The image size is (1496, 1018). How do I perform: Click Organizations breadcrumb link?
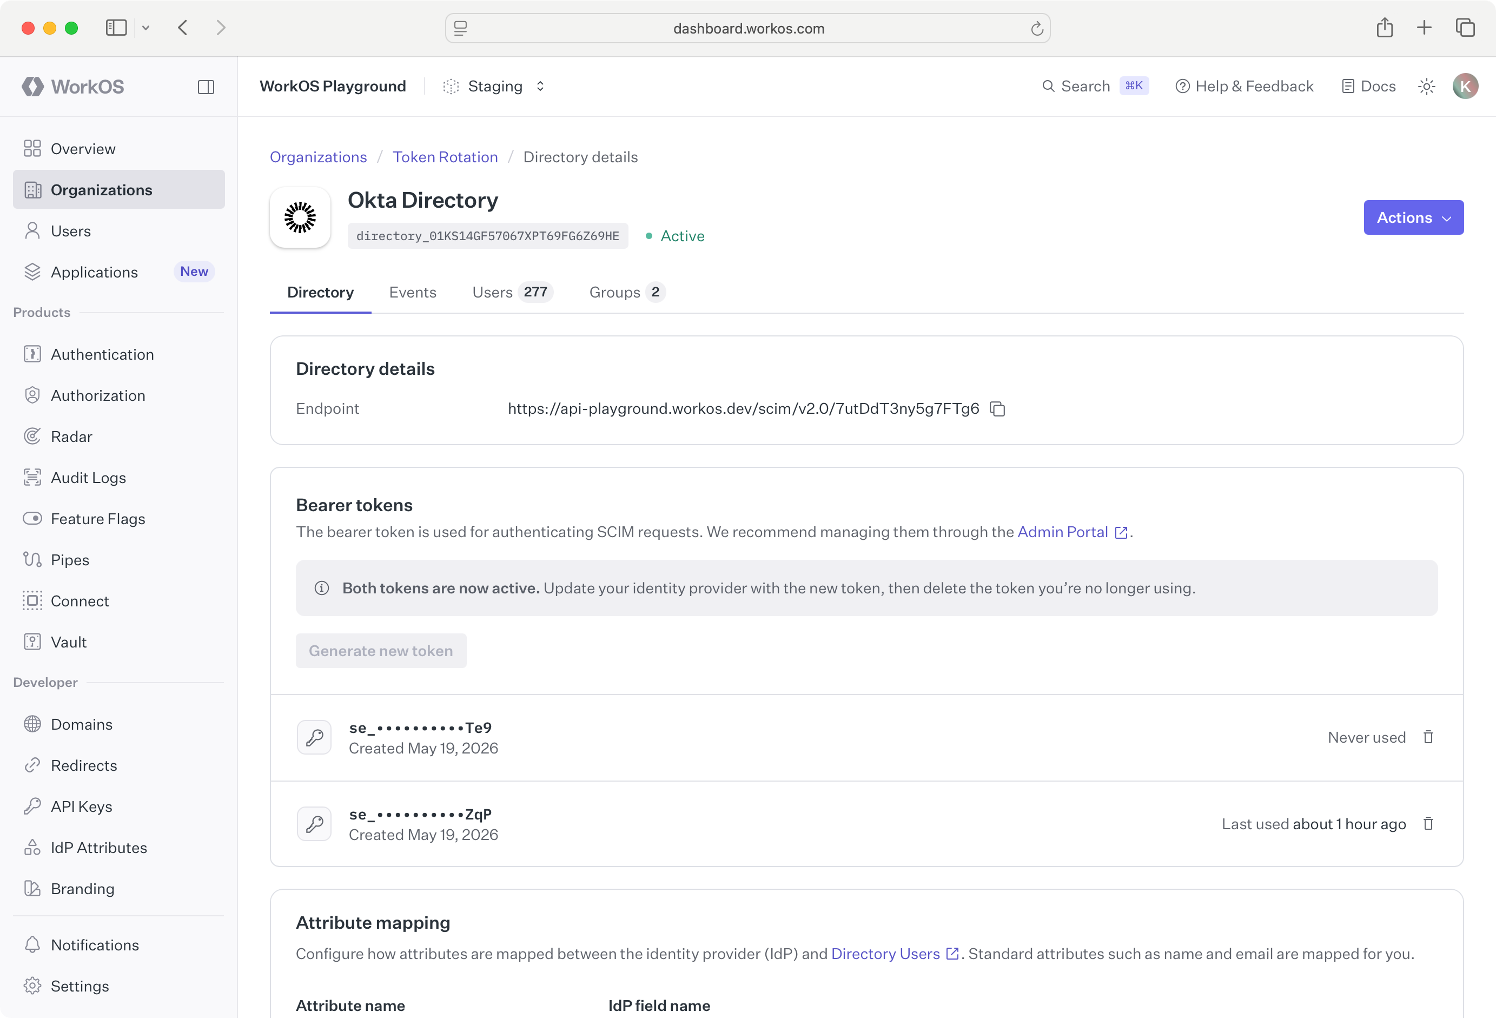tap(318, 157)
